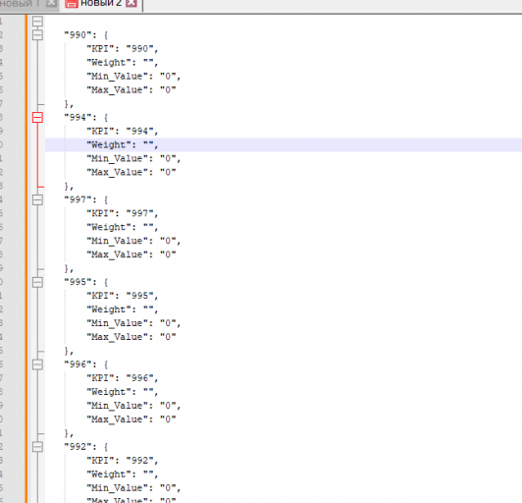Image resolution: width=522 pixels, height=503 pixels.
Task: Click "Min_Value": "0" under "995"
Action: [x=133, y=323]
